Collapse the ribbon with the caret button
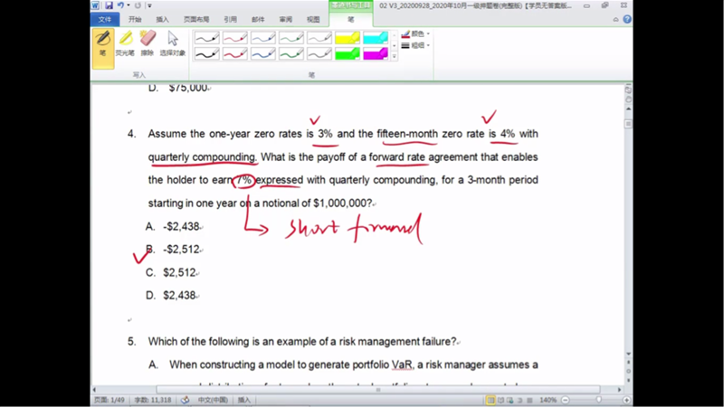The height and width of the screenshot is (407, 724). [x=615, y=19]
